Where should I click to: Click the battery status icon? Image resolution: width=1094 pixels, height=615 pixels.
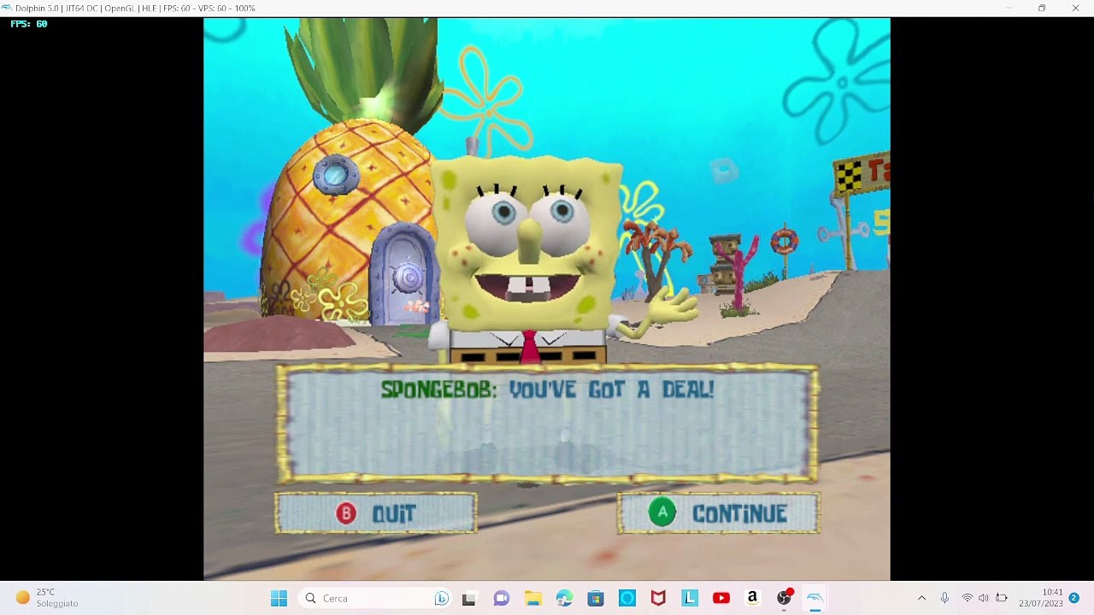click(x=1002, y=598)
